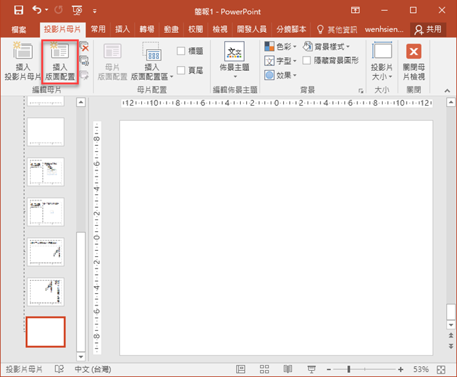Insert a new slide master (插入投影片母片)

pos(23,61)
